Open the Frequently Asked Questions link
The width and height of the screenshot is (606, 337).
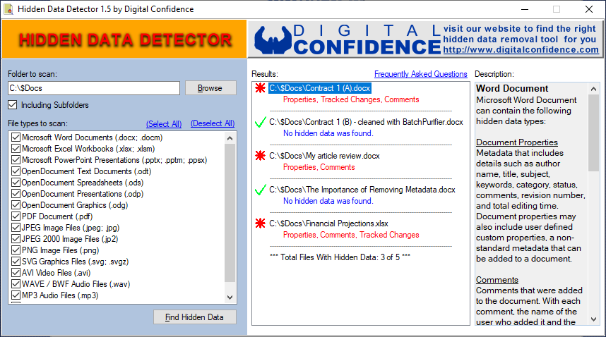(x=420, y=74)
